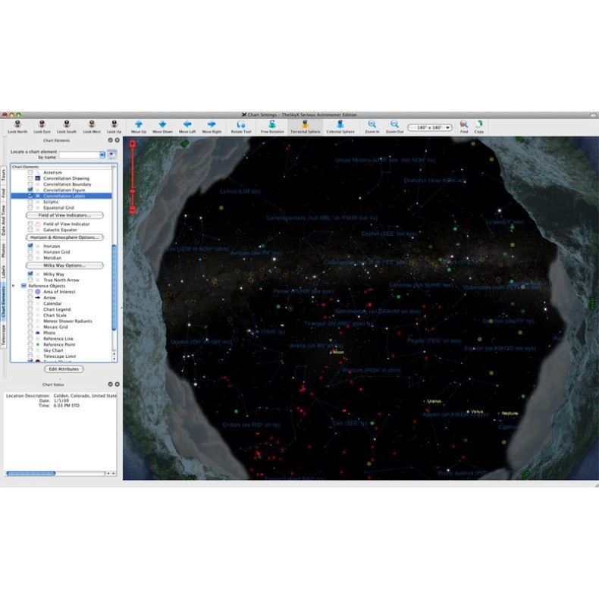Image resolution: width=599 pixels, height=599 pixels.
Task: Click the Look North toolbar icon
Action: click(16, 124)
